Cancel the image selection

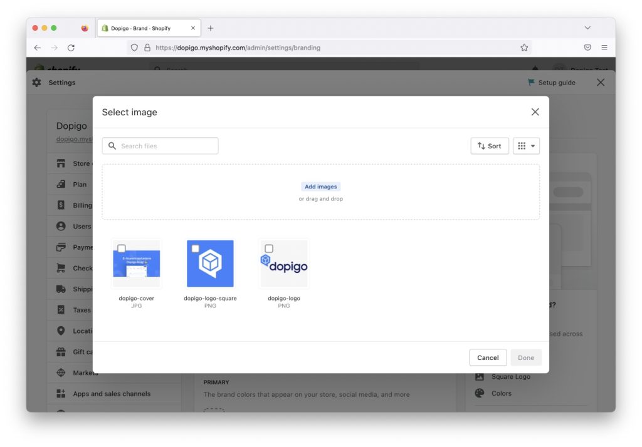tap(488, 357)
